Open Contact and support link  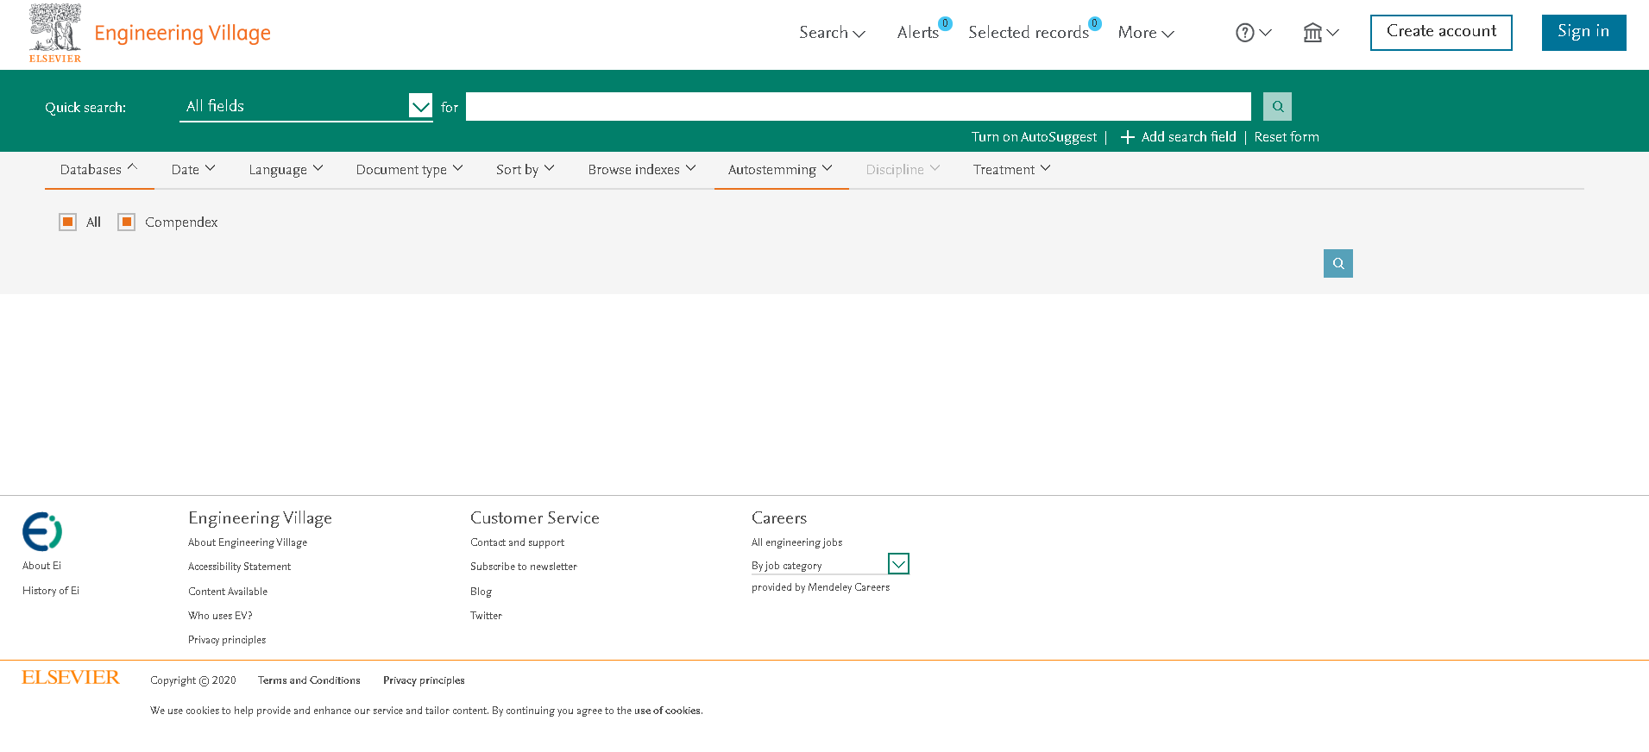click(x=517, y=542)
